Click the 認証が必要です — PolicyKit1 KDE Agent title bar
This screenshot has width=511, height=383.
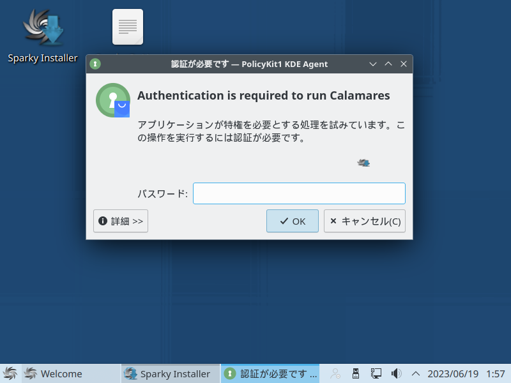point(249,64)
